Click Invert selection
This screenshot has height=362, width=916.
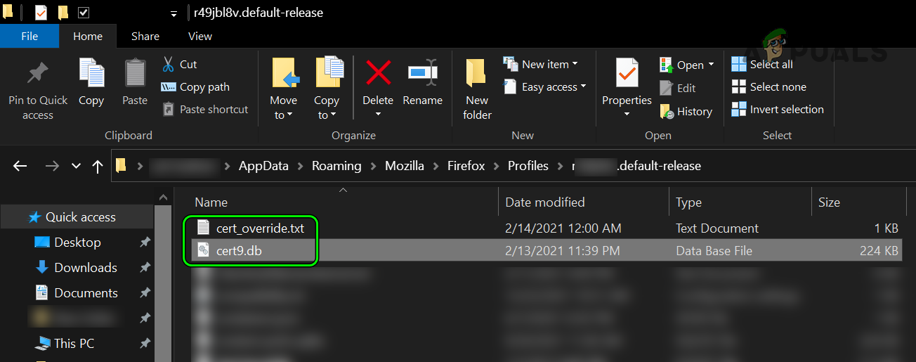[x=778, y=109]
